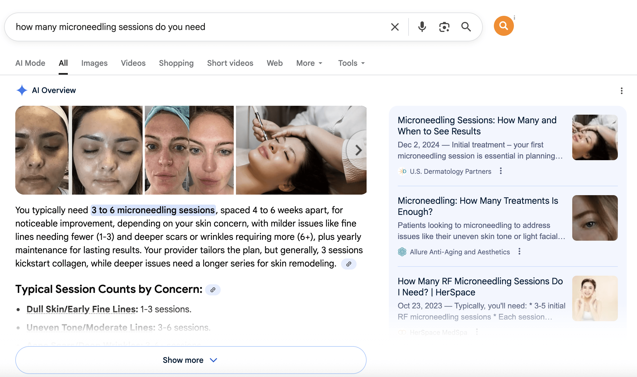Viewport: 637px width, 377px height.
Task: Click the magnifying glass search icon
Action: pos(466,27)
